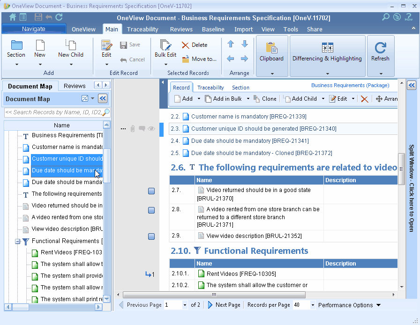Select the Section tab in record pane

coord(240,88)
